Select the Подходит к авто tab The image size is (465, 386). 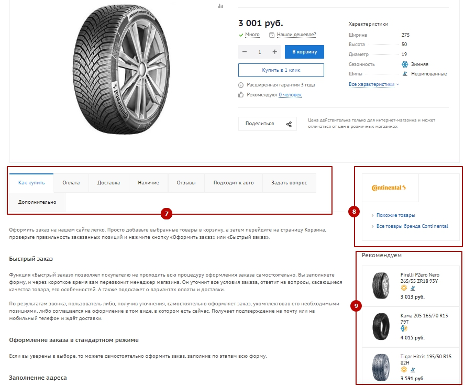pyautogui.click(x=234, y=183)
